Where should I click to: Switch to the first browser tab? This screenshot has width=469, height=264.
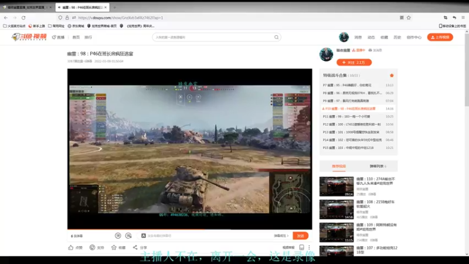pyautogui.click(x=27, y=7)
